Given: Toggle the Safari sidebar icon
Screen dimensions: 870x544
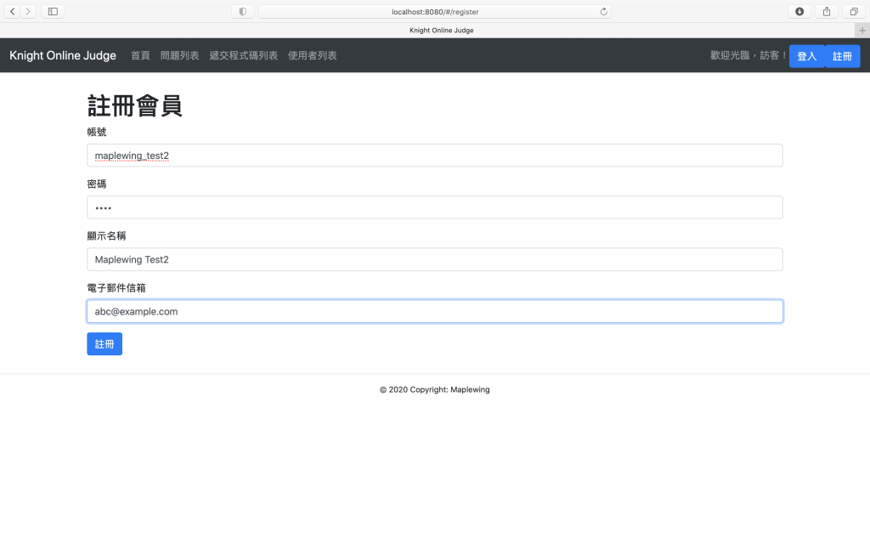Looking at the screenshot, I should pos(53,11).
